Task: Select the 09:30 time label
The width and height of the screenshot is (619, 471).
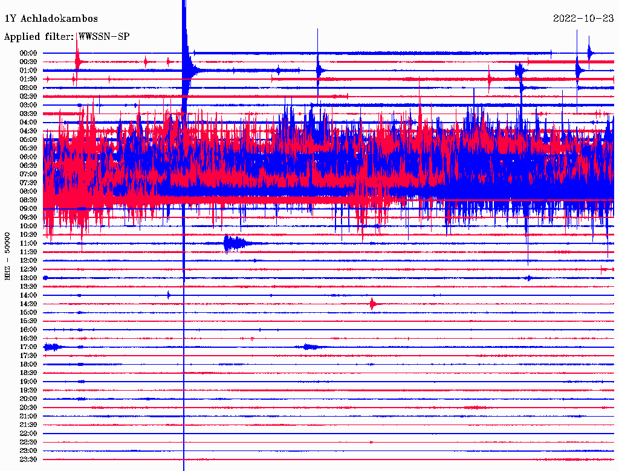Action: pos(28,217)
